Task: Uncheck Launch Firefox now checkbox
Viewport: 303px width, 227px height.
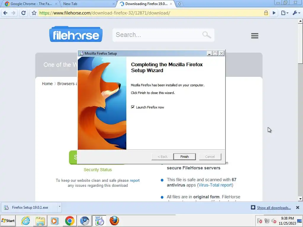Action: [133, 107]
